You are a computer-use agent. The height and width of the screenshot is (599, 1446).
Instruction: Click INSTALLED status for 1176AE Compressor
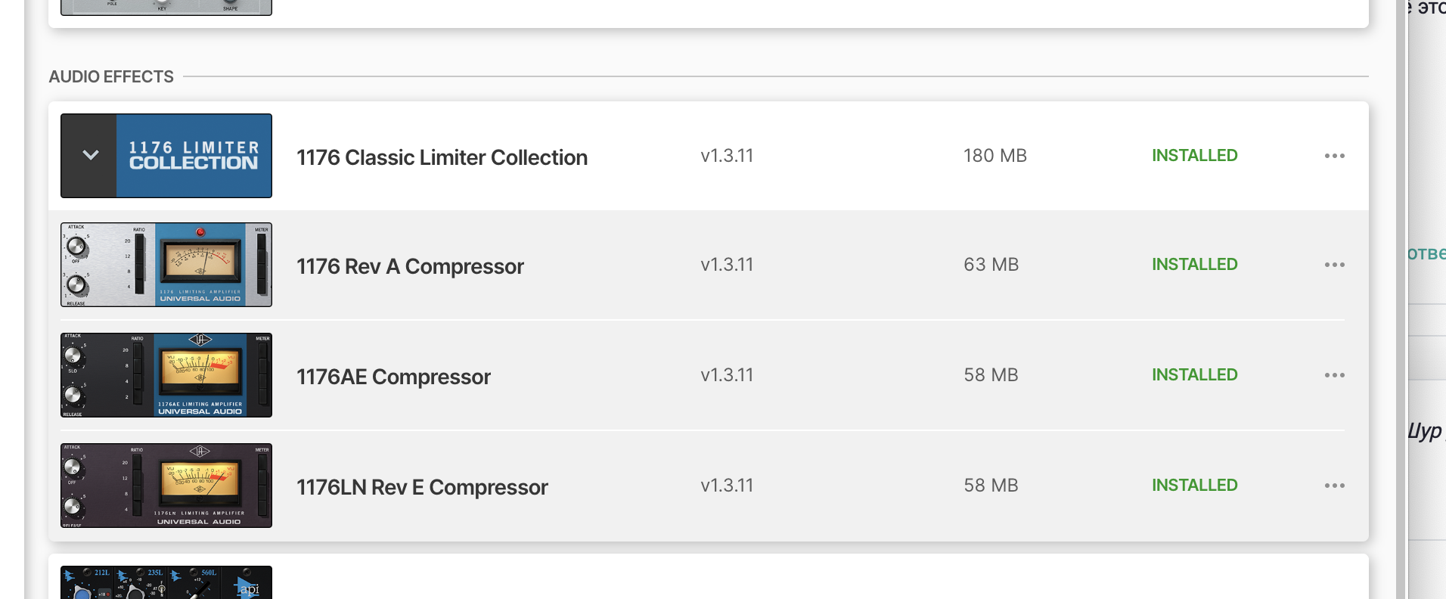pyautogui.click(x=1194, y=375)
